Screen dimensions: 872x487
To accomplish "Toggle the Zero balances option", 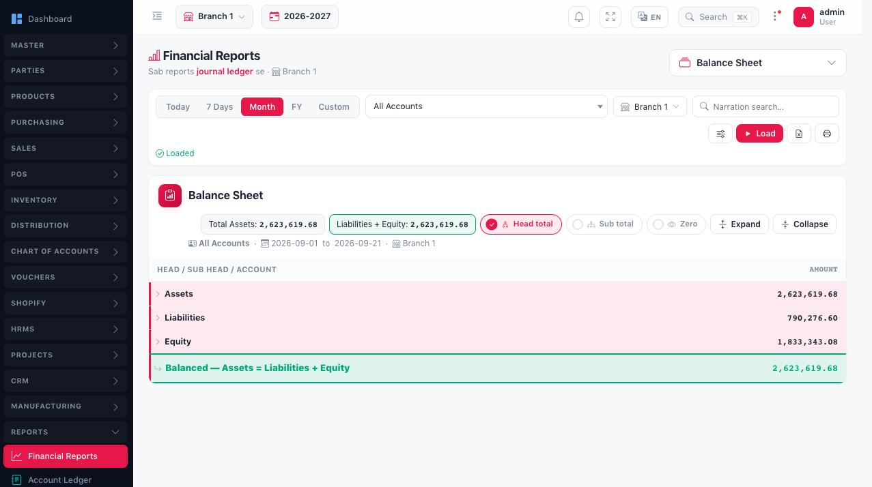I will tap(676, 224).
